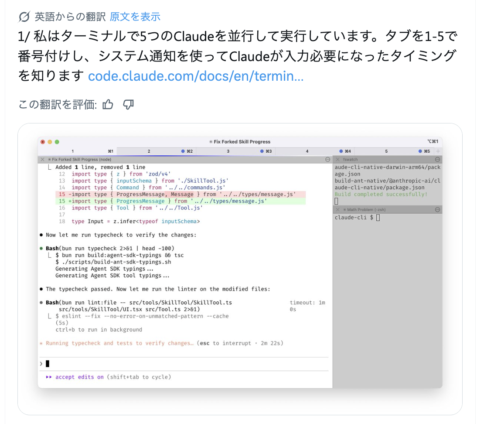477x424 pixels.
Task: Close the fswatch pane with its X icon
Action: [337, 160]
